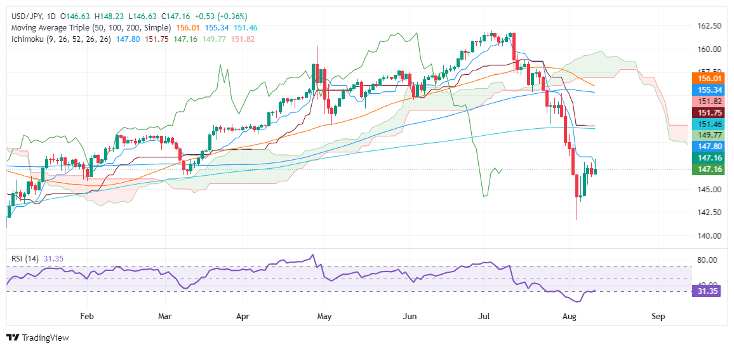Viewport: 734px width, 349px height.
Task: Click the TradingView logo icon
Action: pyautogui.click(x=13, y=338)
